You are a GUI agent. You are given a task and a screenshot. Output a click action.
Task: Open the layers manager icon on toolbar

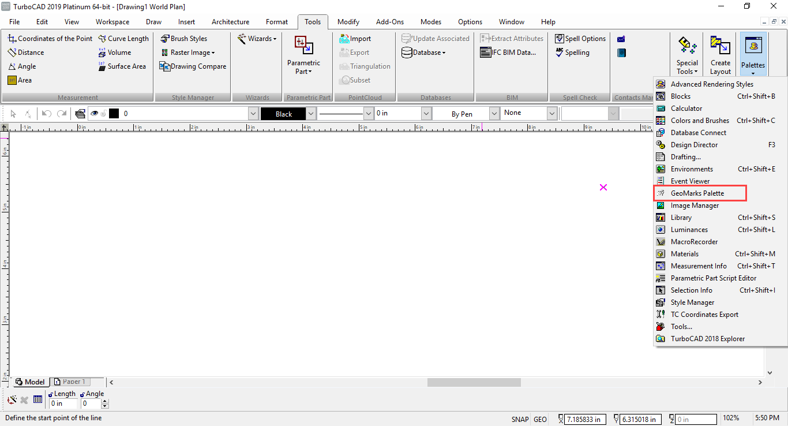pyautogui.click(x=80, y=114)
